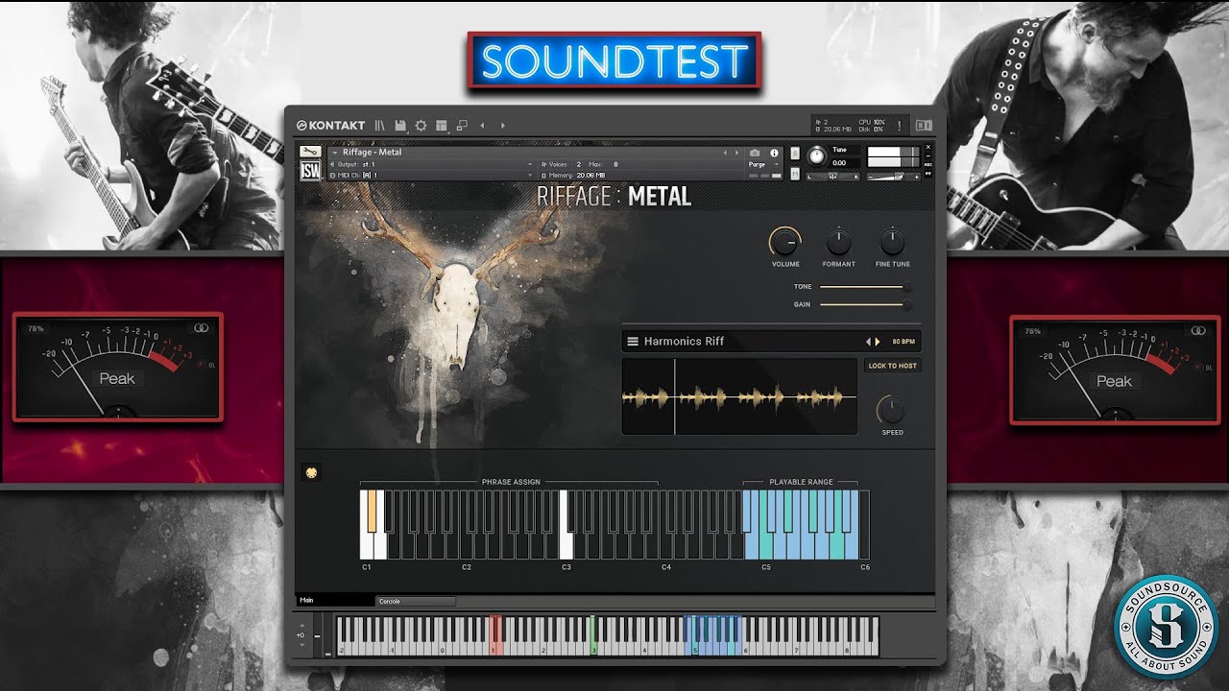Select next phrase with gold right arrow
Viewport: 1229px width, 691px height.
point(878,341)
